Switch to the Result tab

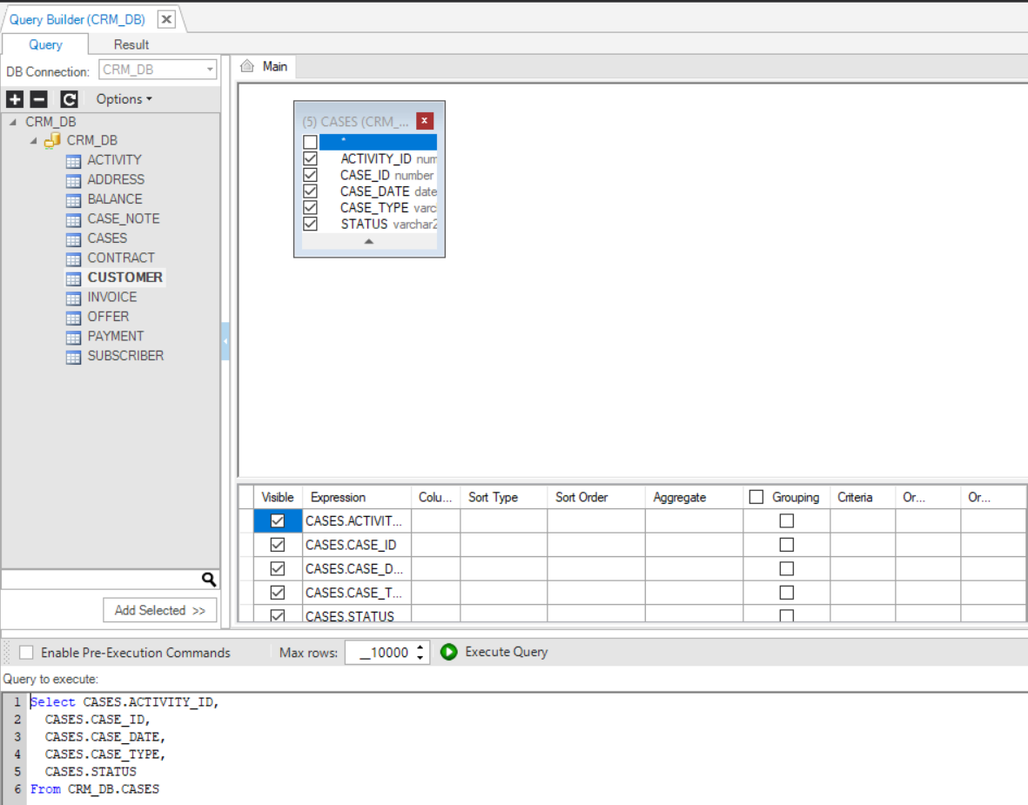coord(131,44)
